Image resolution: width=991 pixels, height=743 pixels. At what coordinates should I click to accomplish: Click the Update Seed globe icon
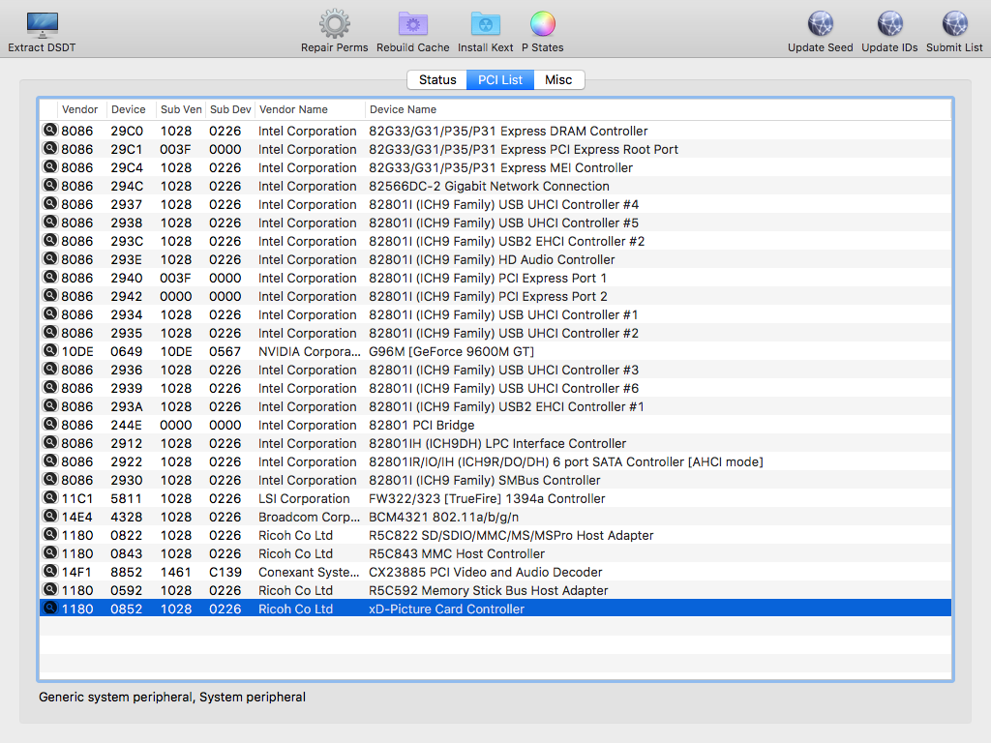click(821, 24)
